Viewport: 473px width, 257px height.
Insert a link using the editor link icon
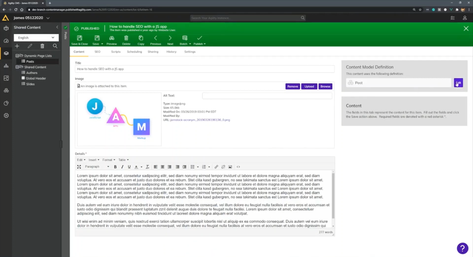click(x=216, y=167)
